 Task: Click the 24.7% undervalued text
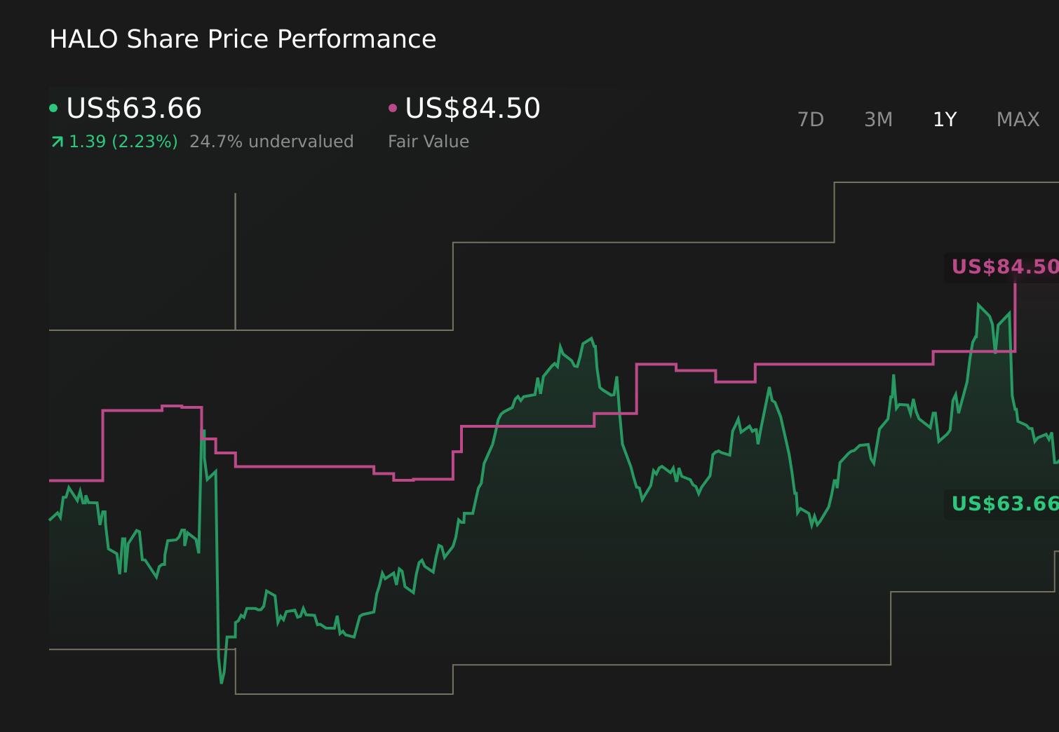pyautogui.click(x=271, y=142)
